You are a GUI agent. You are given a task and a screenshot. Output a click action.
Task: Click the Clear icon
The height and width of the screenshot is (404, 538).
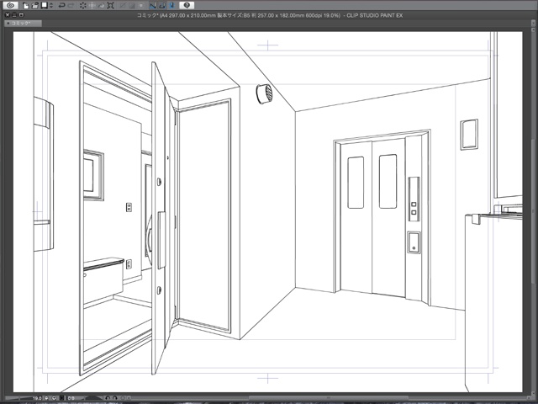coord(83,6)
